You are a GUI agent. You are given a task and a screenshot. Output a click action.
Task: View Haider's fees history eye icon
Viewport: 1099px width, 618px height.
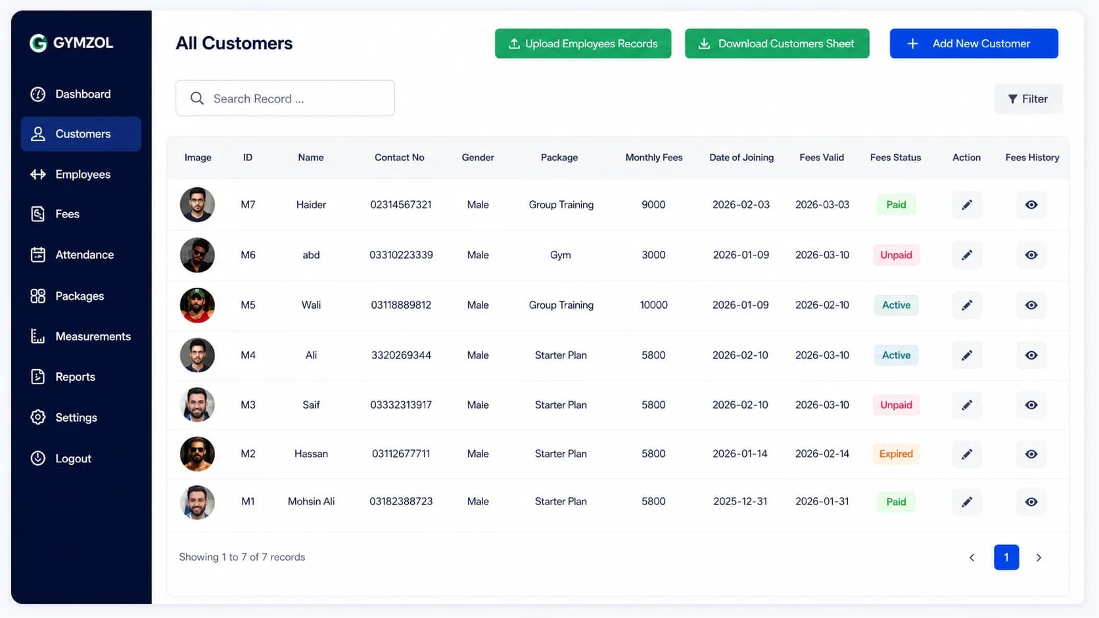click(1031, 205)
